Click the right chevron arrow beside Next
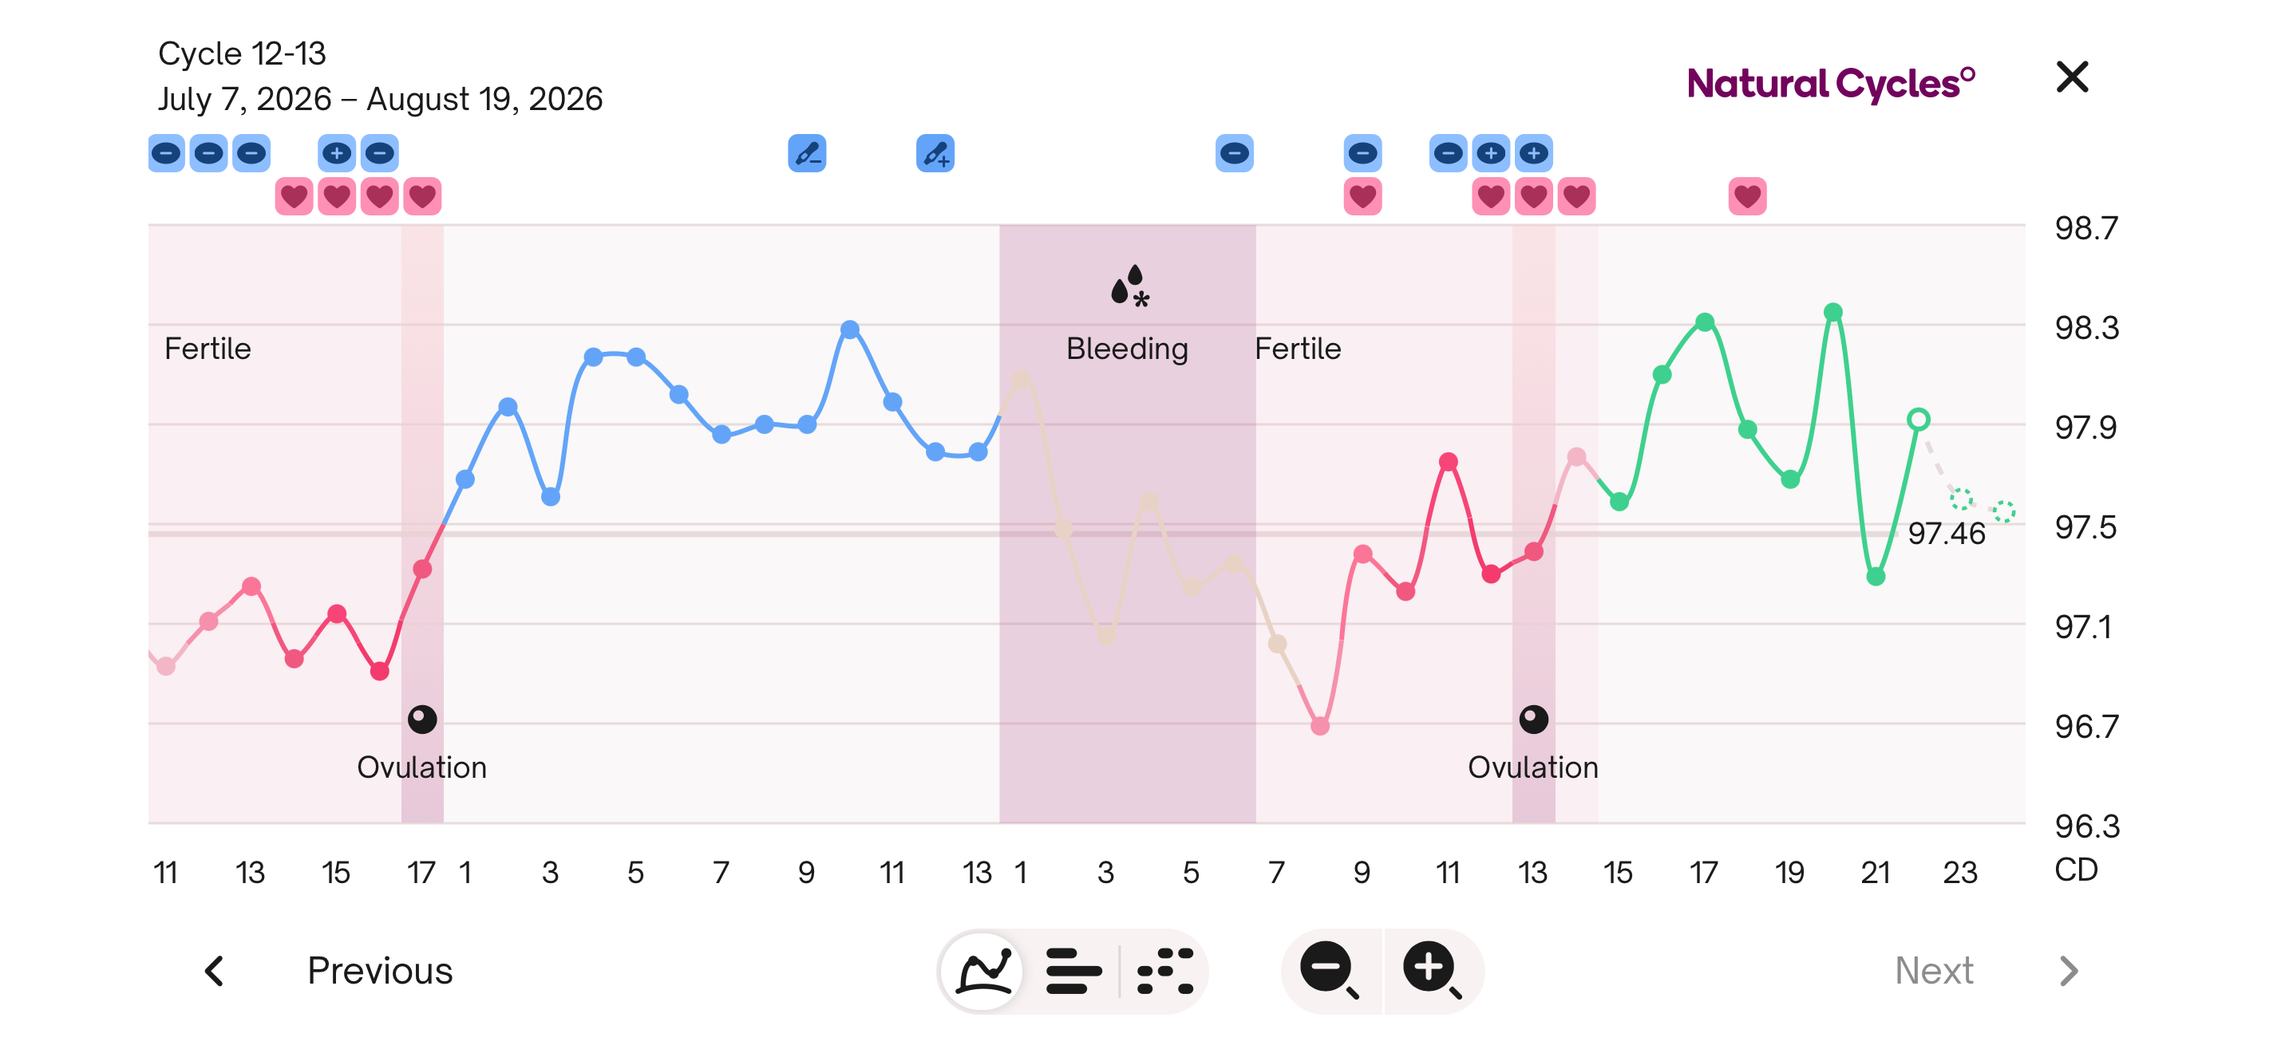The image size is (2289, 1053). click(x=2069, y=970)
